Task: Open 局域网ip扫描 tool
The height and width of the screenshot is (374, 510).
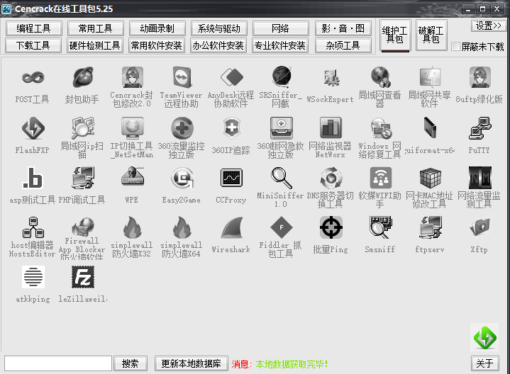Action: pos(82,128)
